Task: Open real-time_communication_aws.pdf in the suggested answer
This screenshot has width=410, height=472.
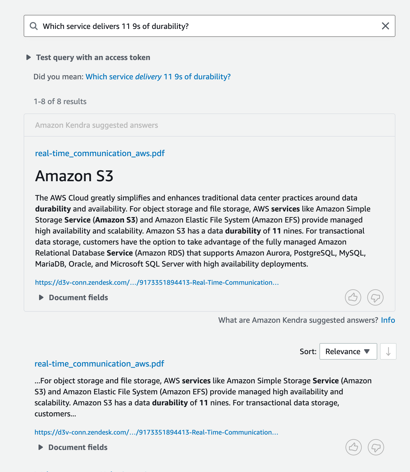Action: point(100,153)
